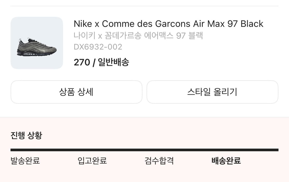Image resolution: width=289 pixels, height=182 pixels.
Task: Click the black delivery progress bar
Action: tap(144, 150)
